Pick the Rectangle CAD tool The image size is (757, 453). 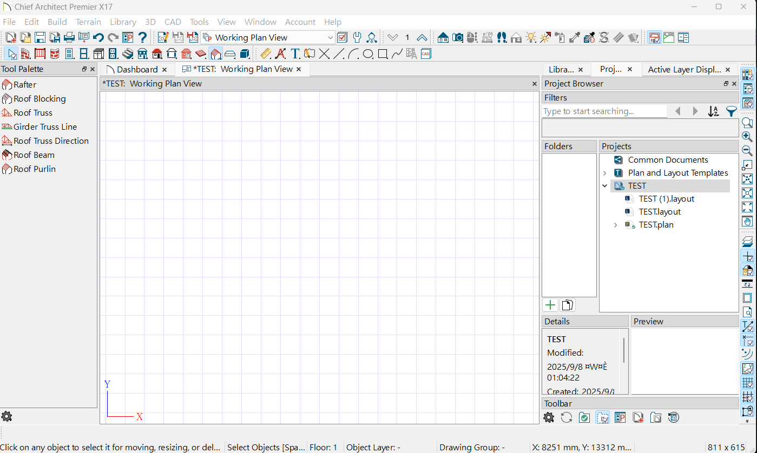point(383,54)
